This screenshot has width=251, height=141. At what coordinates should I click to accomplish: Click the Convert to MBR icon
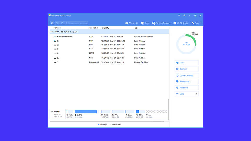coord(177,75)
